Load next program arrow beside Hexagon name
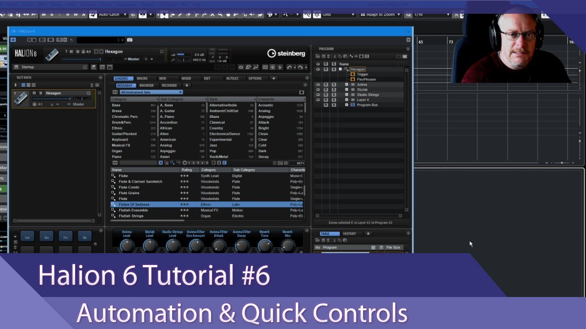The image size is (586, 329). point(101,52)
